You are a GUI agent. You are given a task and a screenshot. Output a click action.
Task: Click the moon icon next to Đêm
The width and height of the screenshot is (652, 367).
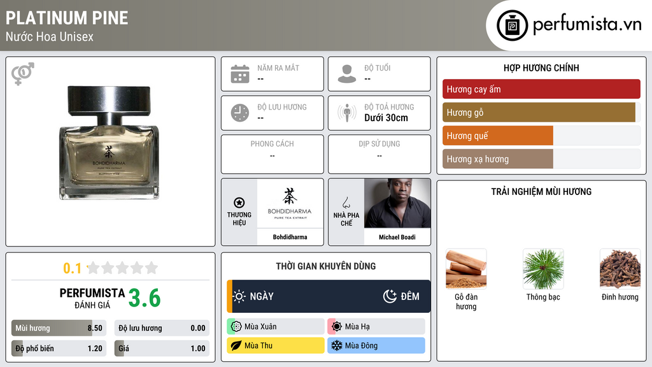[x=390, y=296]
